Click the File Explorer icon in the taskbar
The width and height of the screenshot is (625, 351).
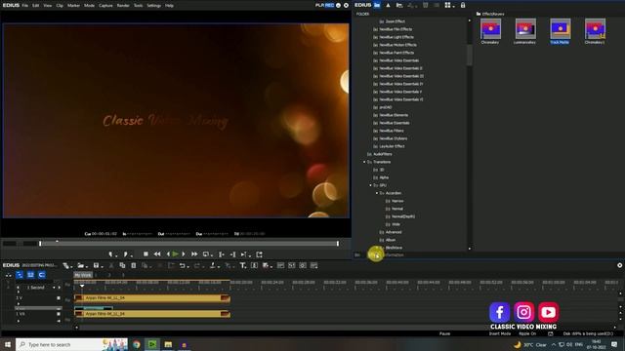pos(168,344)
